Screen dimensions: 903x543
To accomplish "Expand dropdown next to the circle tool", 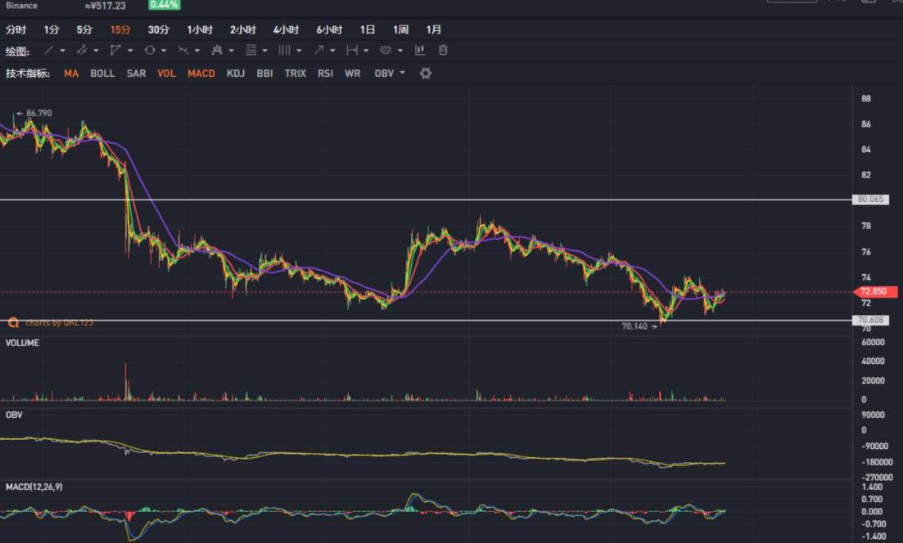I will (x=164, y=51).
